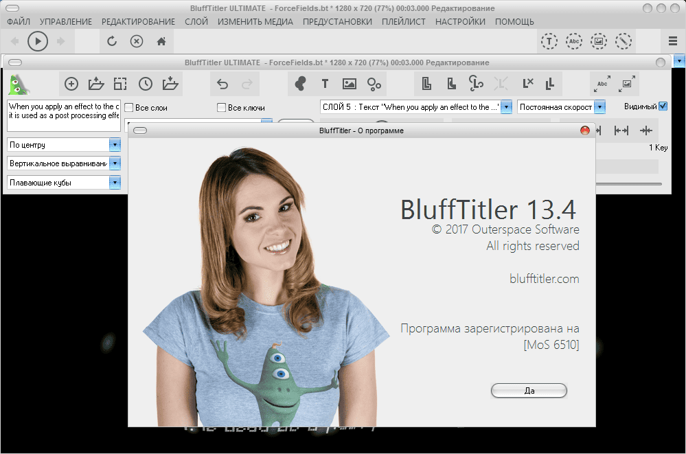Click the two-circles particle layer icon
The image size is (686, 454).
coord(374,84)
